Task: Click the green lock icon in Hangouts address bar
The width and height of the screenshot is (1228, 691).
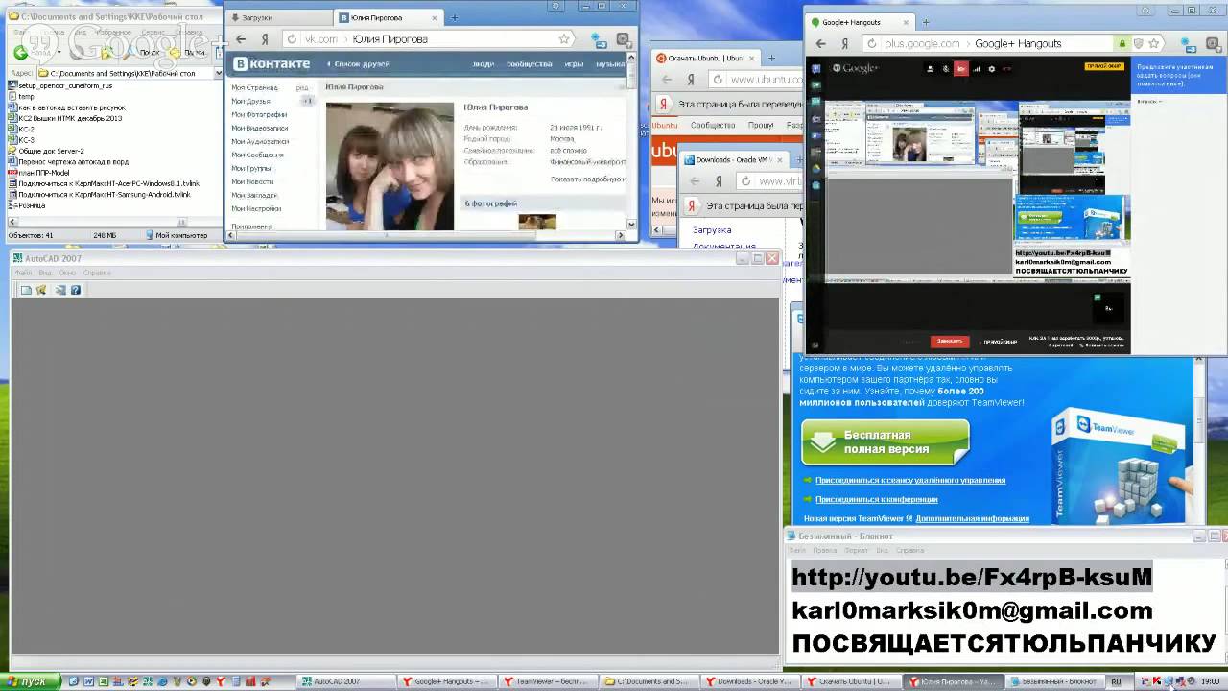Action: click(1122, 43)
